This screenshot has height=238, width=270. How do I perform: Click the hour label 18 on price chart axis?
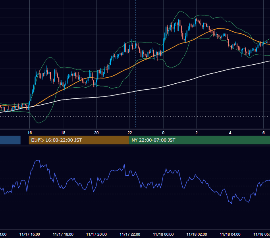click(63, 132)
